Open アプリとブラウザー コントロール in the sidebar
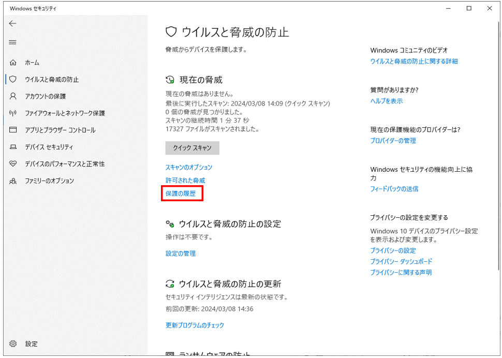502x358 pixels. coord(60,130)
